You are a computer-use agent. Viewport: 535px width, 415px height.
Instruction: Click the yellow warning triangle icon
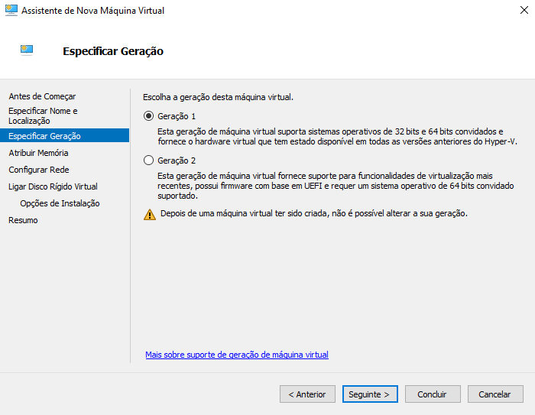(150, 214)
